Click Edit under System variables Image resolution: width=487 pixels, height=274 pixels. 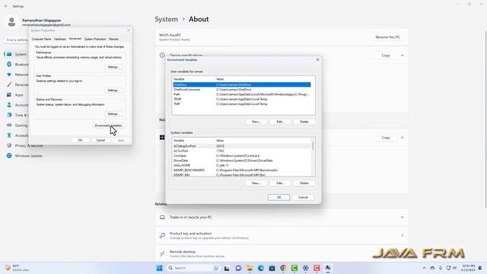pos(280,183)
